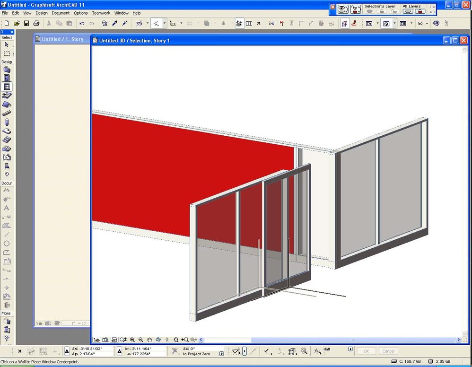This screenshot has height=367, width=472.
Task: Click the Δx coordinate field
Action: (x=92, y=349)
